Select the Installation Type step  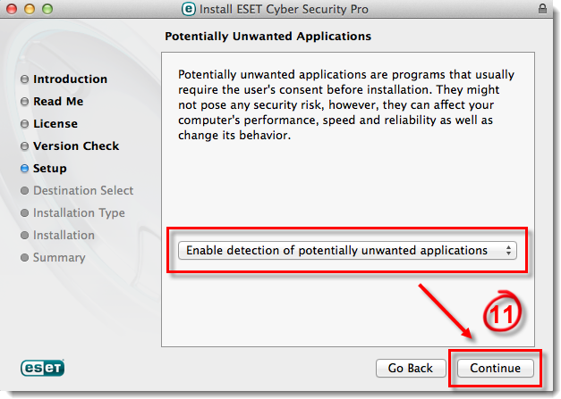[79, 213]
